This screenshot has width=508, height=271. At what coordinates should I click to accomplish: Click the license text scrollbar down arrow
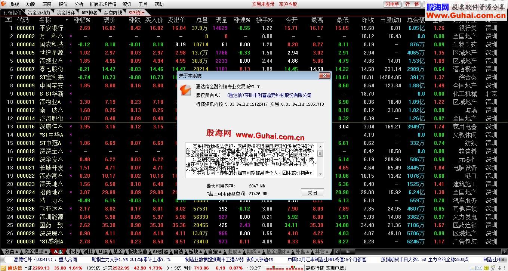[320, 174]
